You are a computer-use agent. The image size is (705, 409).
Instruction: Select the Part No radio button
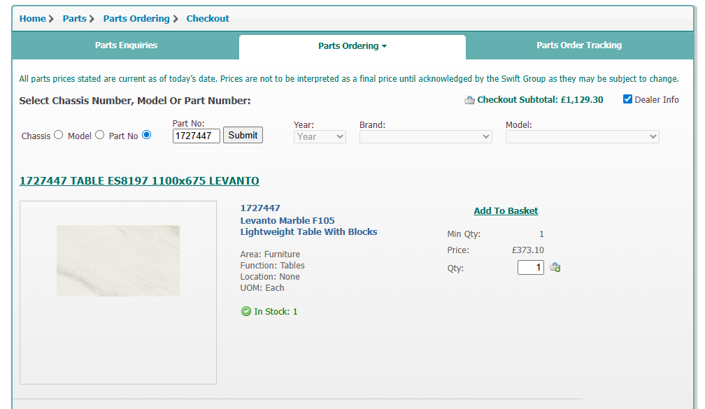tap(146, 135)
